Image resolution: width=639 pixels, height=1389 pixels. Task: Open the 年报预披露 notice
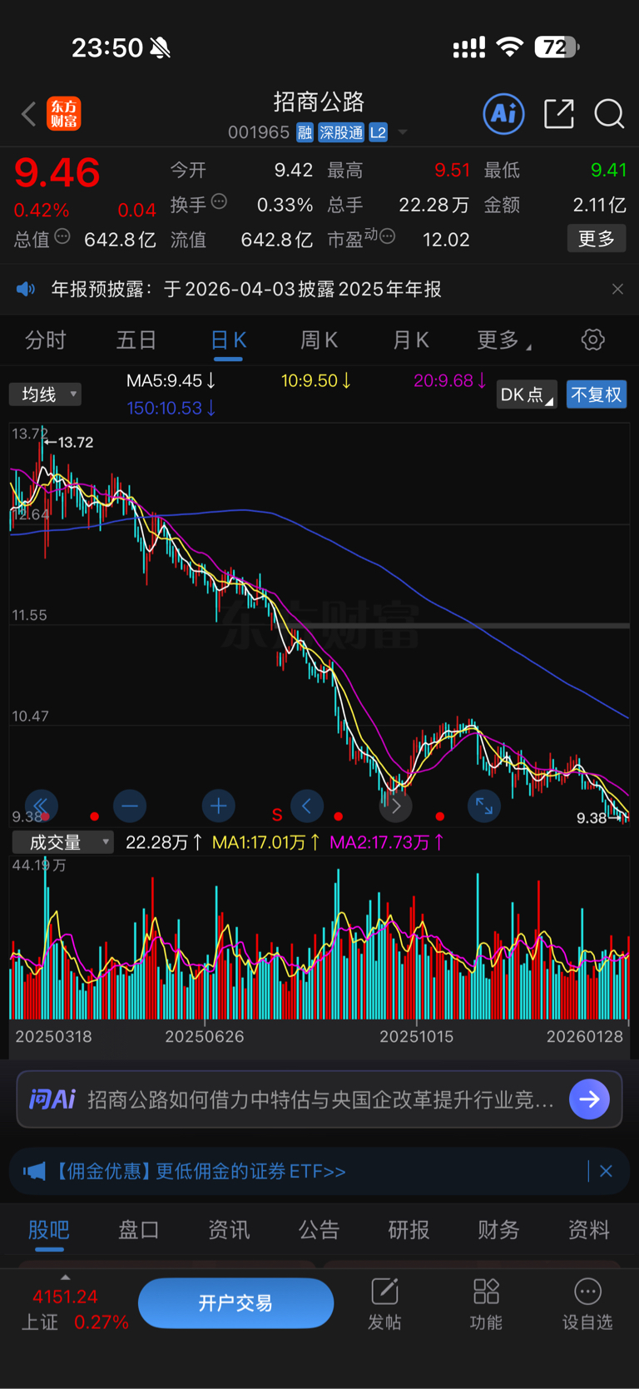tap(246, 289)
